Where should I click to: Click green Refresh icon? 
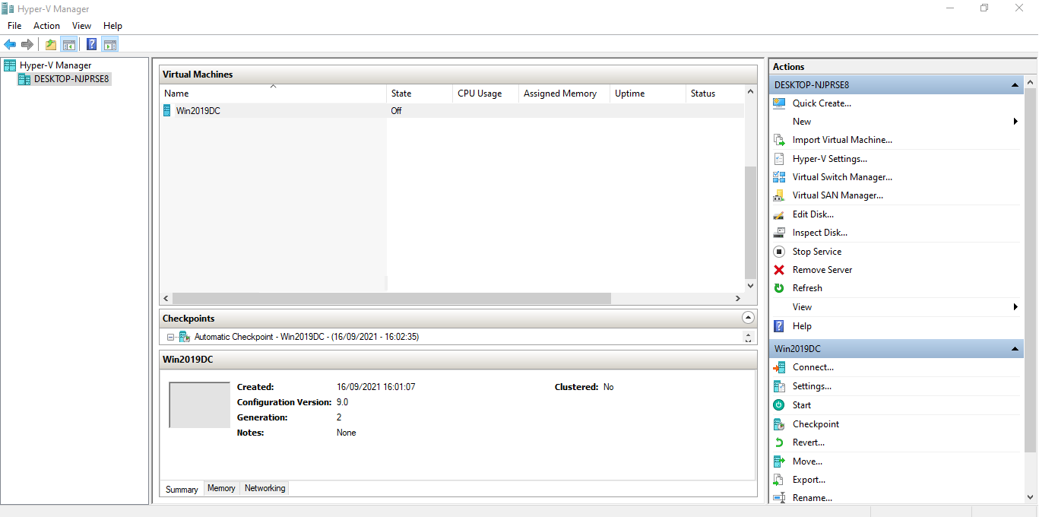tap(779, 288)
